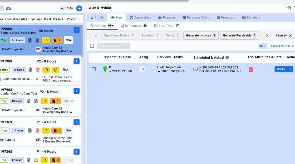
Task: Click the cloud upload icon
Action: (8, 8)
